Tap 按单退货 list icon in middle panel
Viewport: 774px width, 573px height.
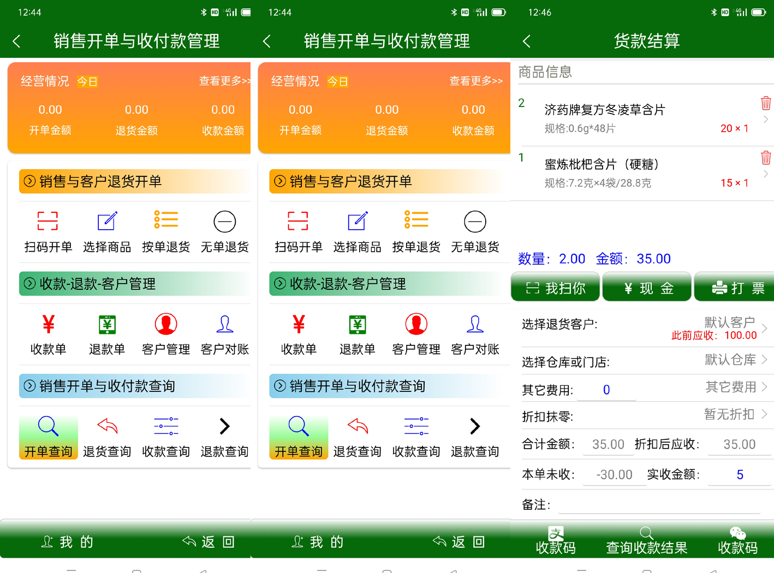pyautogui.click(x=416, y=220)
